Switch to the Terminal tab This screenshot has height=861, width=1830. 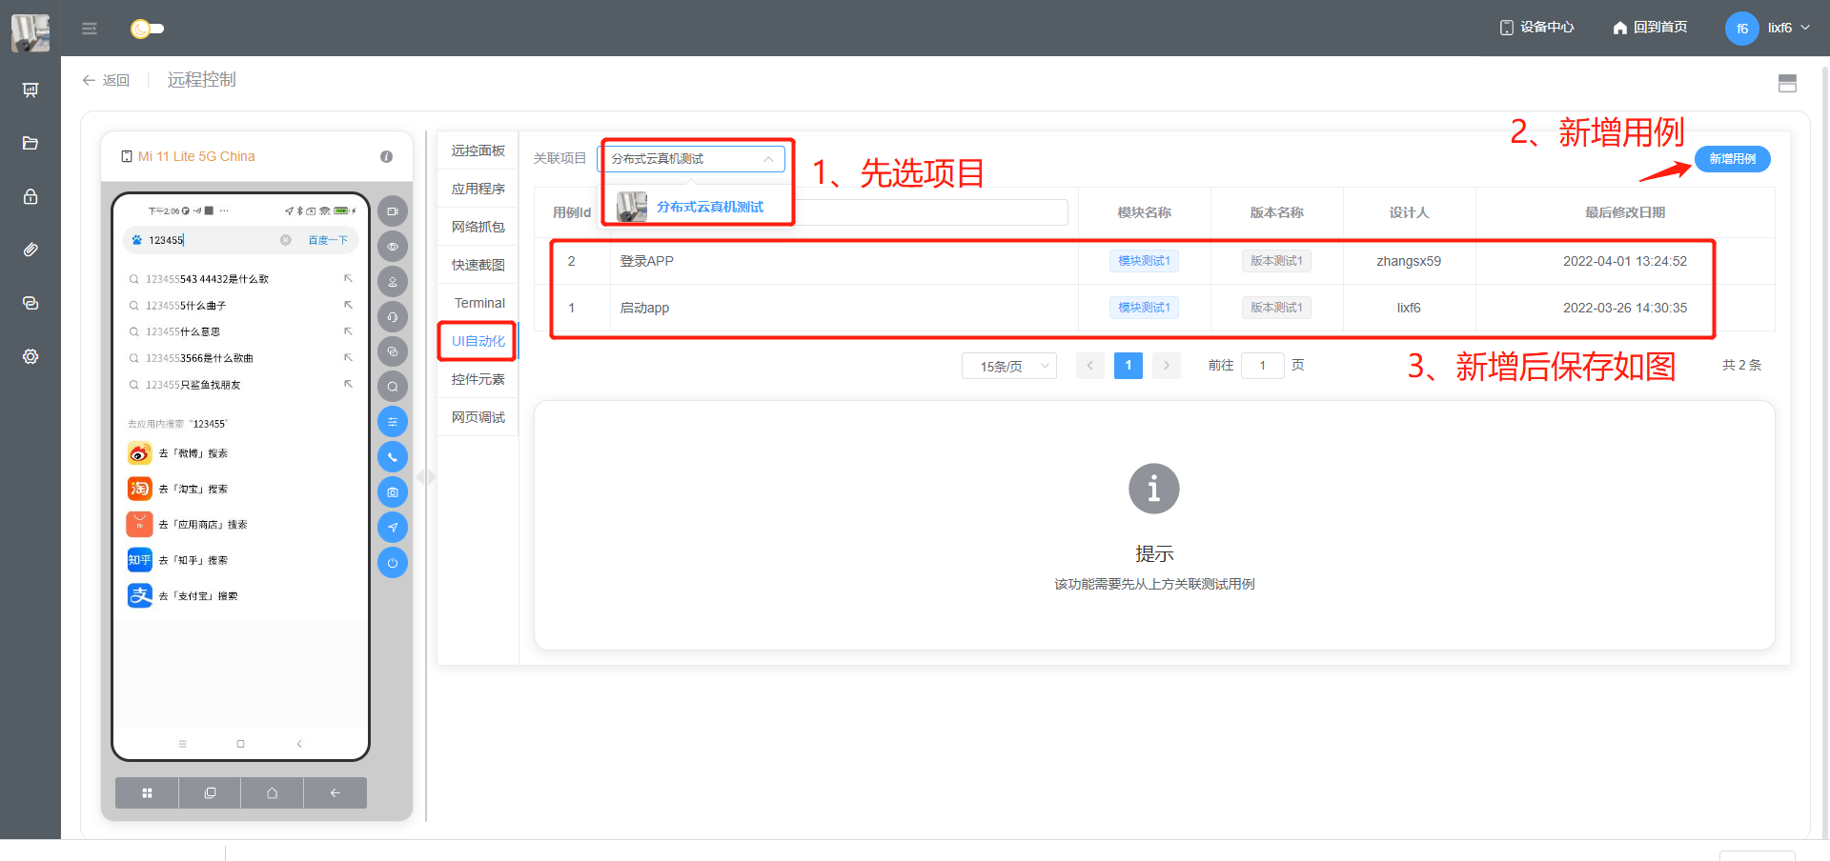478,303
